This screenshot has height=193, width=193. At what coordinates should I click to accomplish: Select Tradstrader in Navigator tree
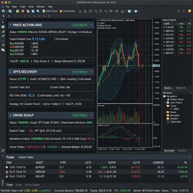point(174,122)
